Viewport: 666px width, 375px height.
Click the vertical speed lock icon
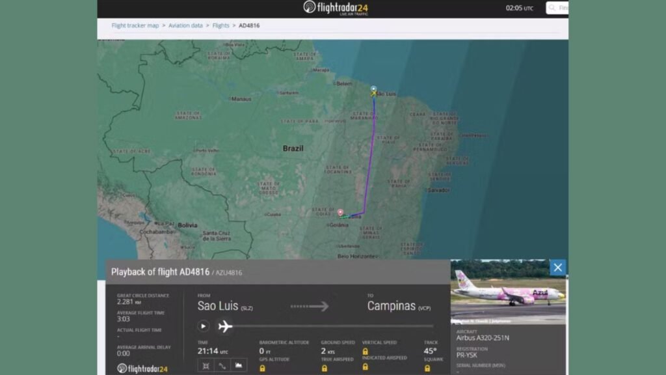365,351
